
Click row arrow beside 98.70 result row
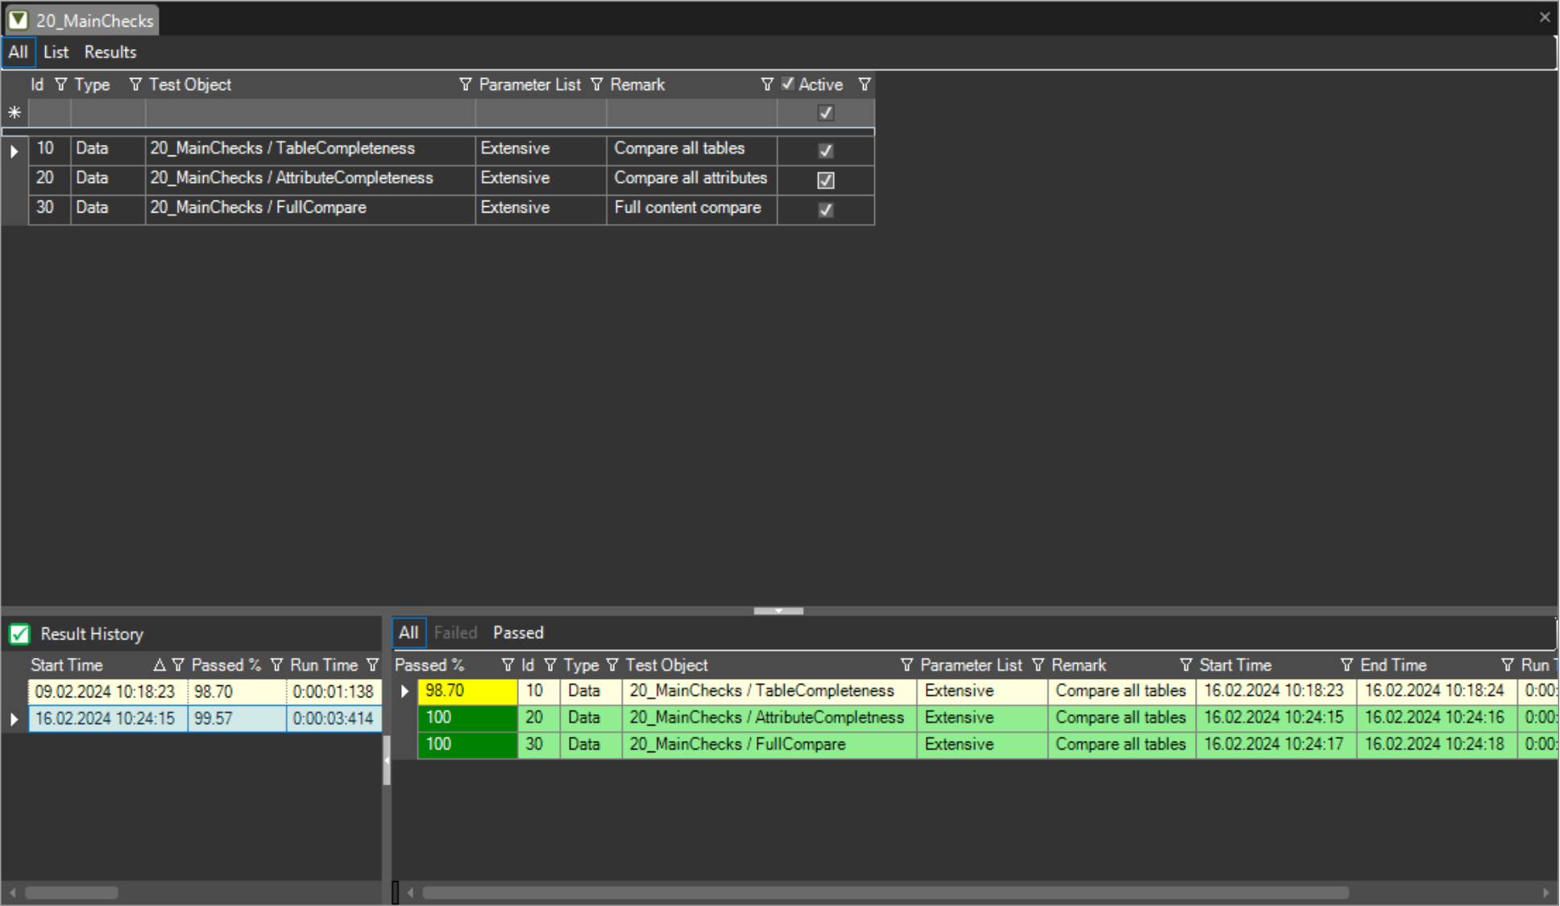point(405,691)
